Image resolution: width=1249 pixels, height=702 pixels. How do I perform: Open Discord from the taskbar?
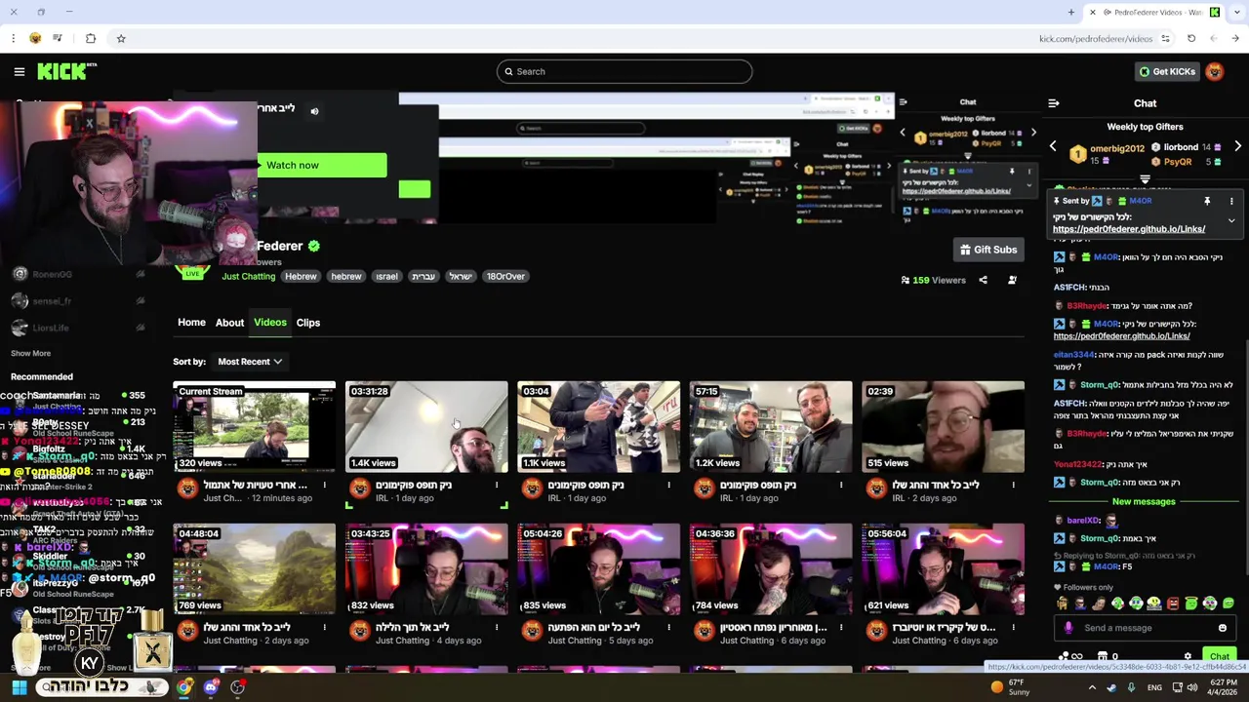click(211, 687)
